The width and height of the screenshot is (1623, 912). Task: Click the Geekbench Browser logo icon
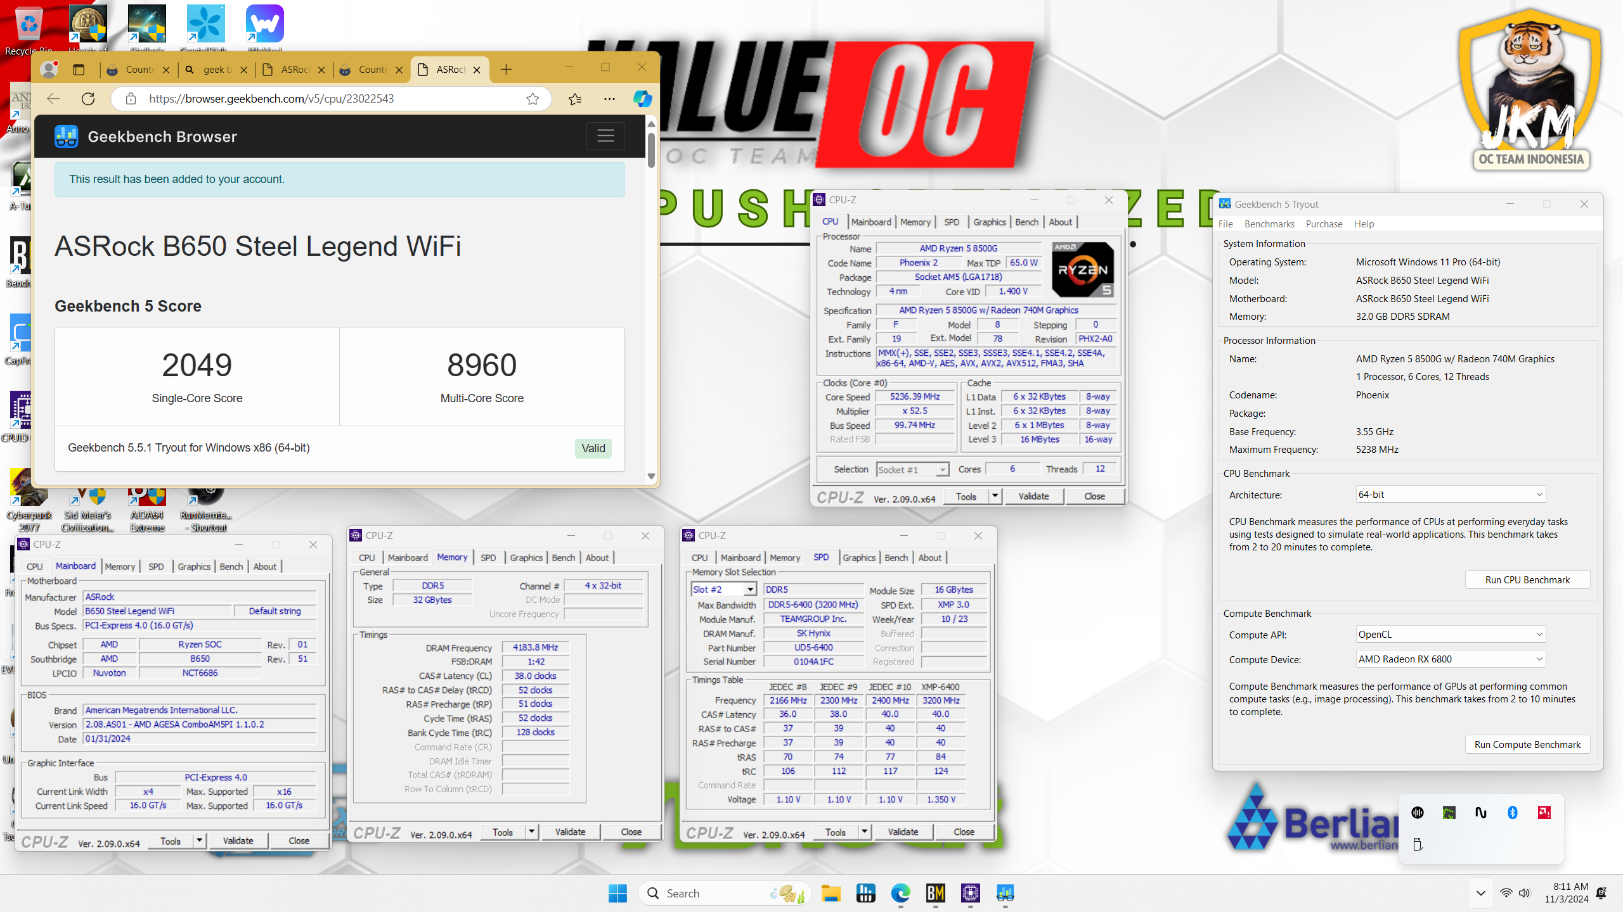[x=67, y=136]
